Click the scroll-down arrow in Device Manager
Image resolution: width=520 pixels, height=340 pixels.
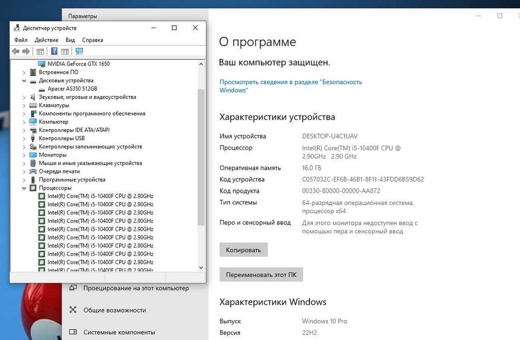(201, 268)
